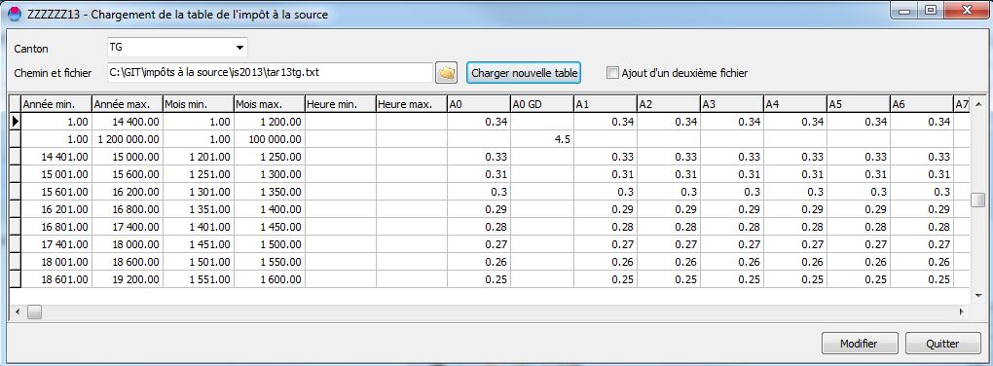Click the 0.28 value in A4 column
Image resolution: width=993 pixels, height=366 pixels.
click(x=794, y=227)
